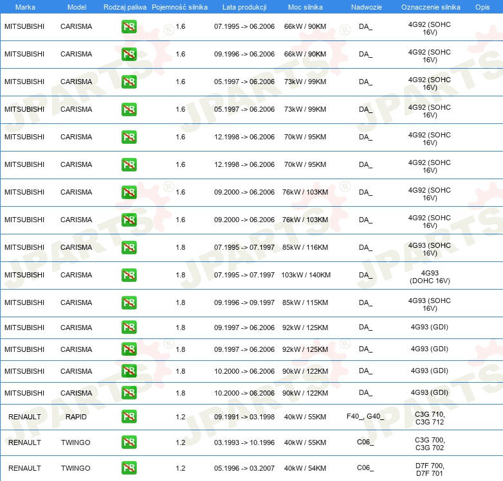The image size is (503, 481).
Task: Select 4G92 (SOHC 16V) in the 09.1996 -> 06.2006 row
Action: tap(430, 56)
